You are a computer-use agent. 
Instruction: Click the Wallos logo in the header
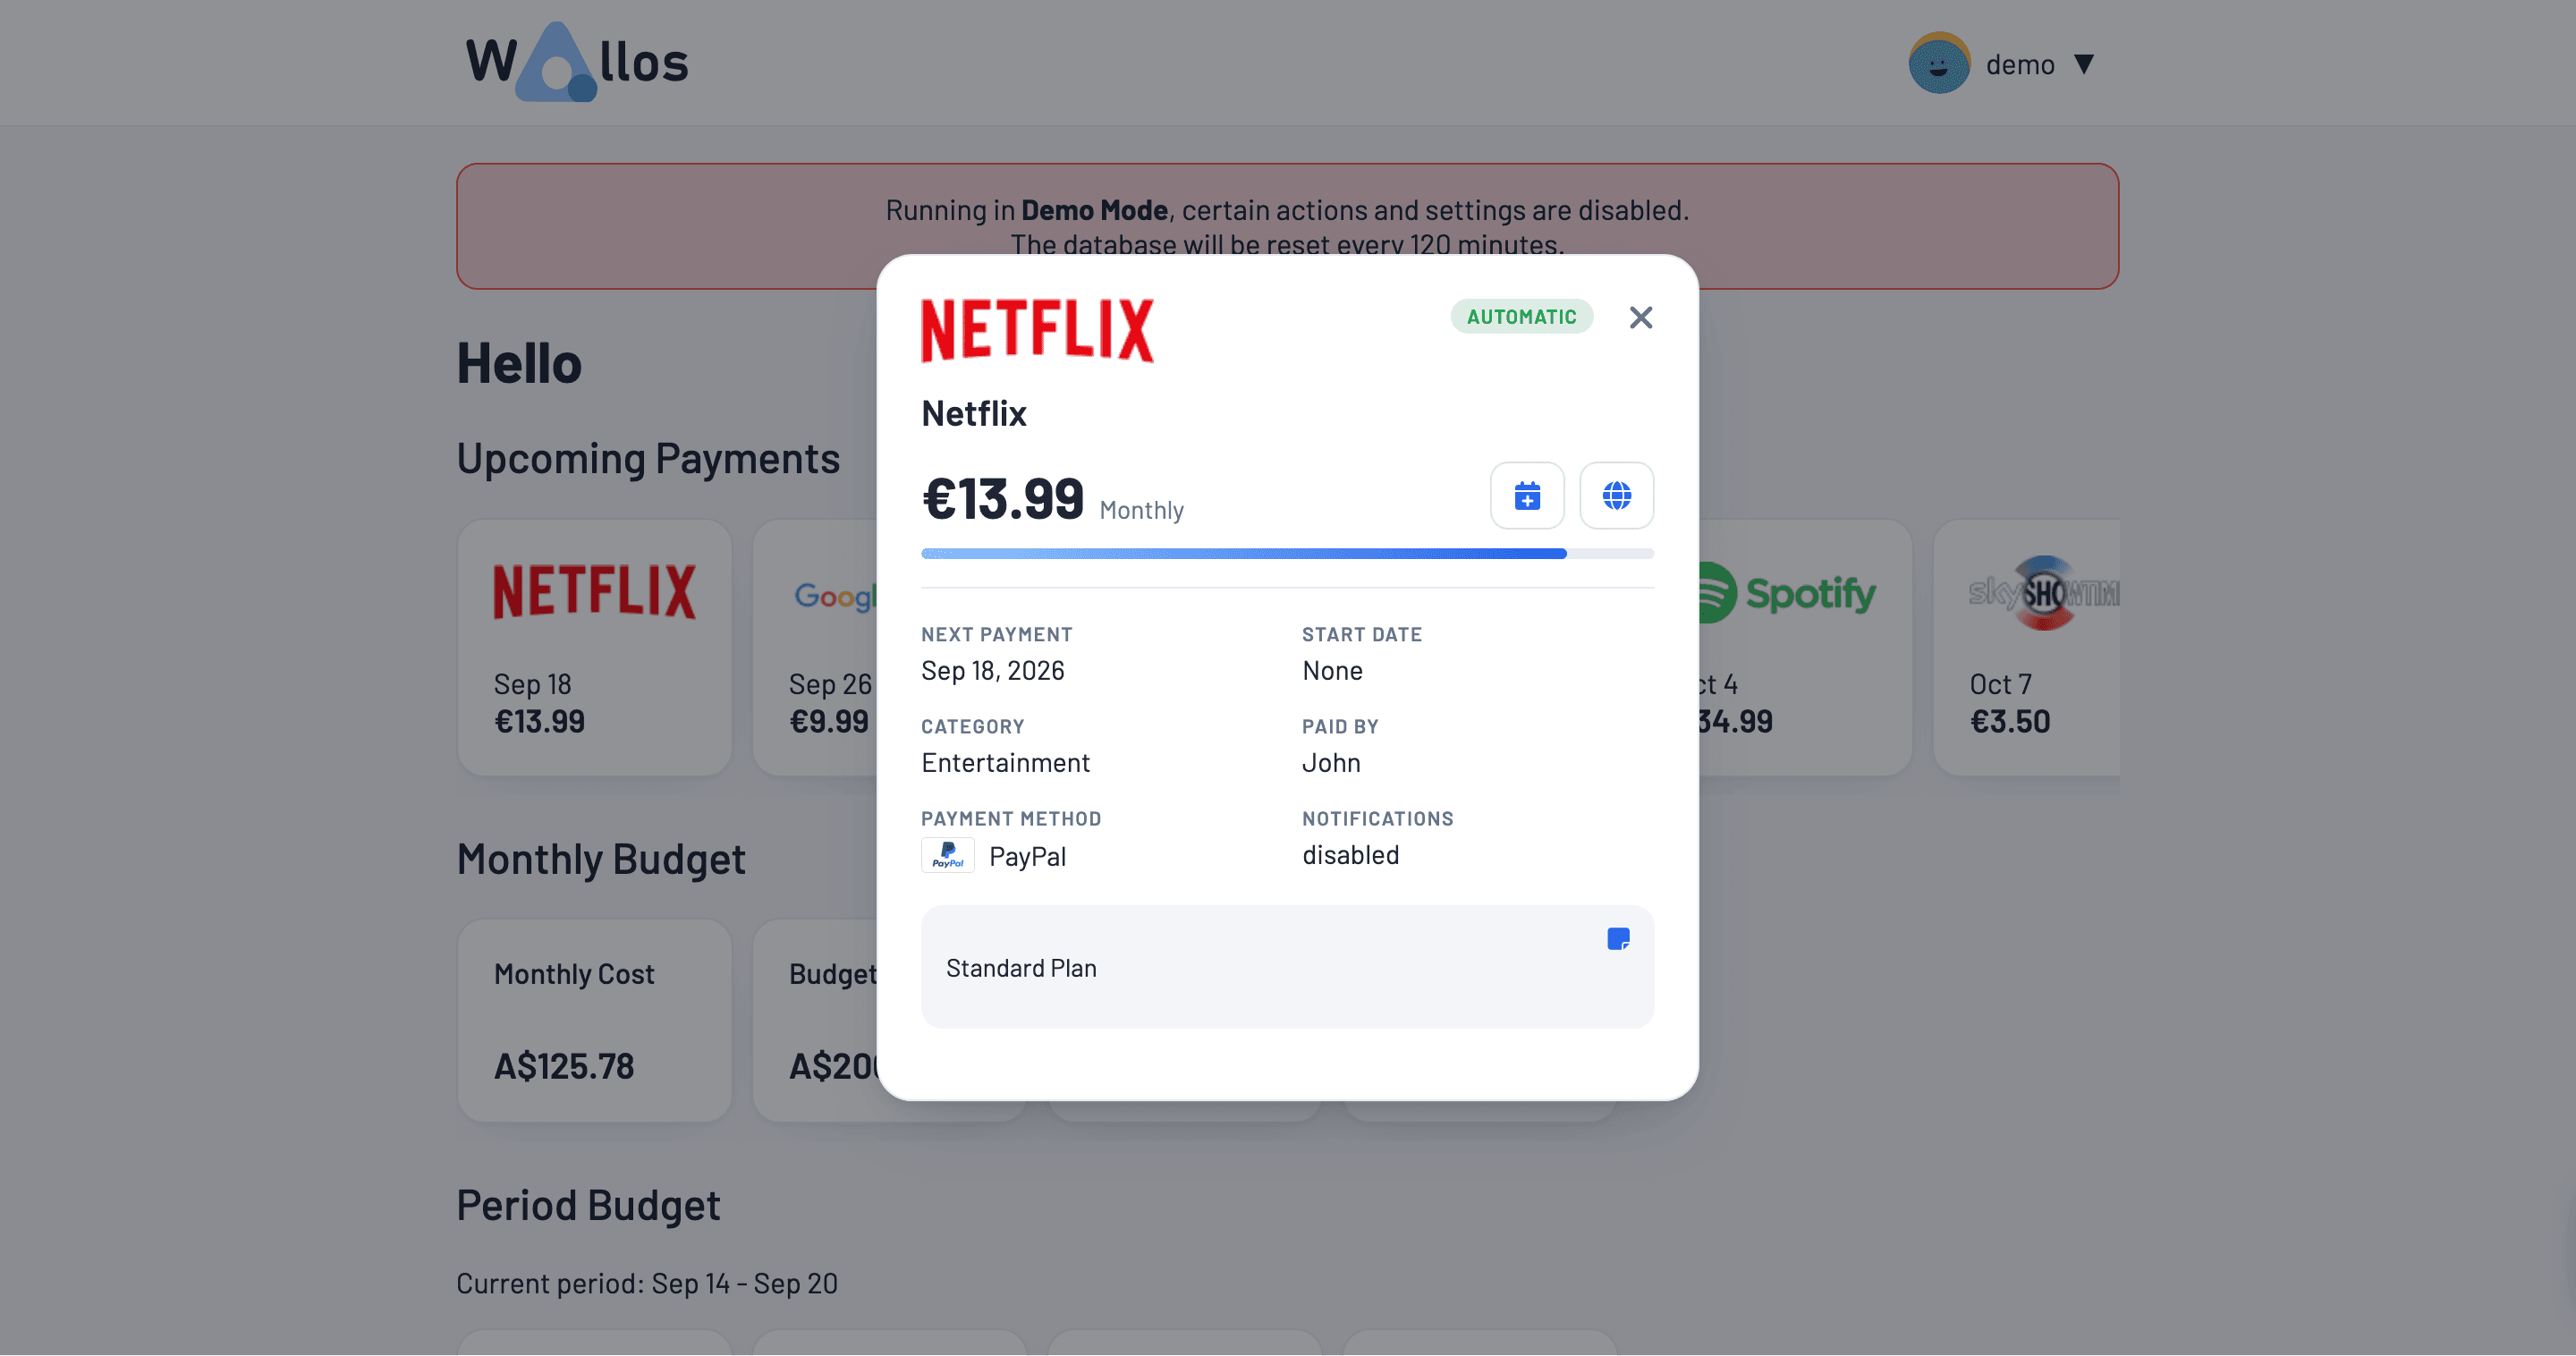tap(577, 62)
